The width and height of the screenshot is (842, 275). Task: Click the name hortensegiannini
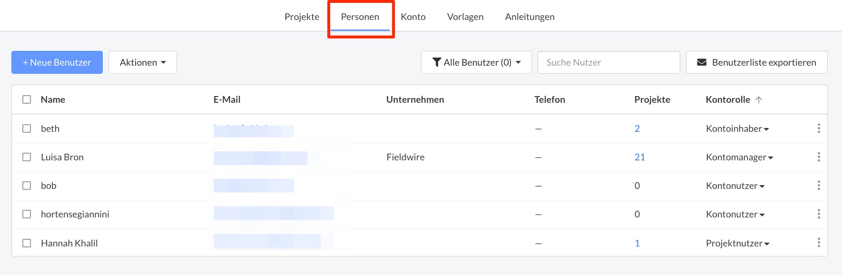click(x=75, y=214)
